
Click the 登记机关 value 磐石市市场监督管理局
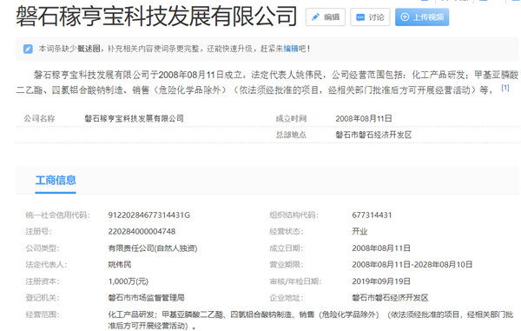pos(146,298)
